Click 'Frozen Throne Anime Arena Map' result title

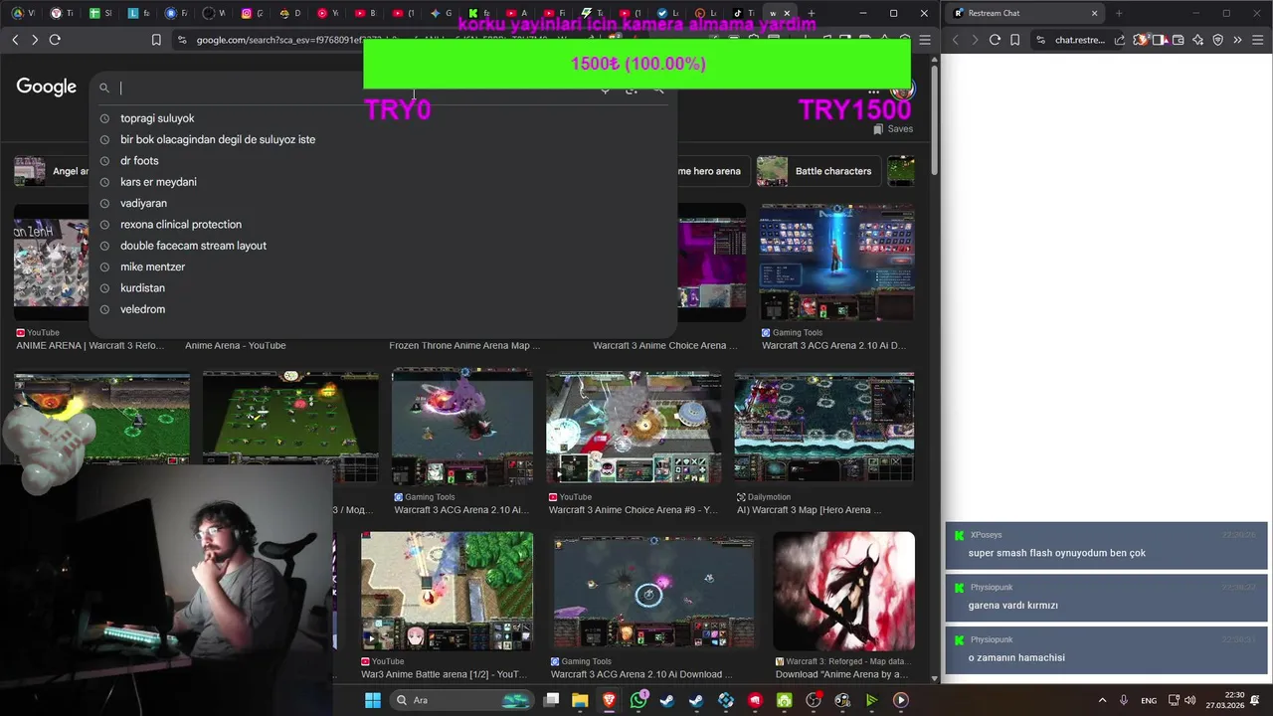tap(464, 345)
